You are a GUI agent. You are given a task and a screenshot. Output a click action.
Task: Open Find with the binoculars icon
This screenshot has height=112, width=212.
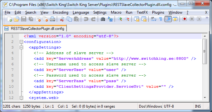click(103, 19)
